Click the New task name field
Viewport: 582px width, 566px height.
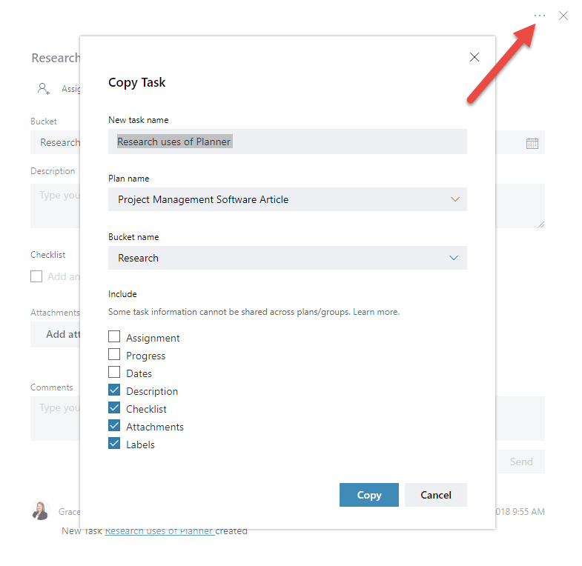tap(287, 141)
